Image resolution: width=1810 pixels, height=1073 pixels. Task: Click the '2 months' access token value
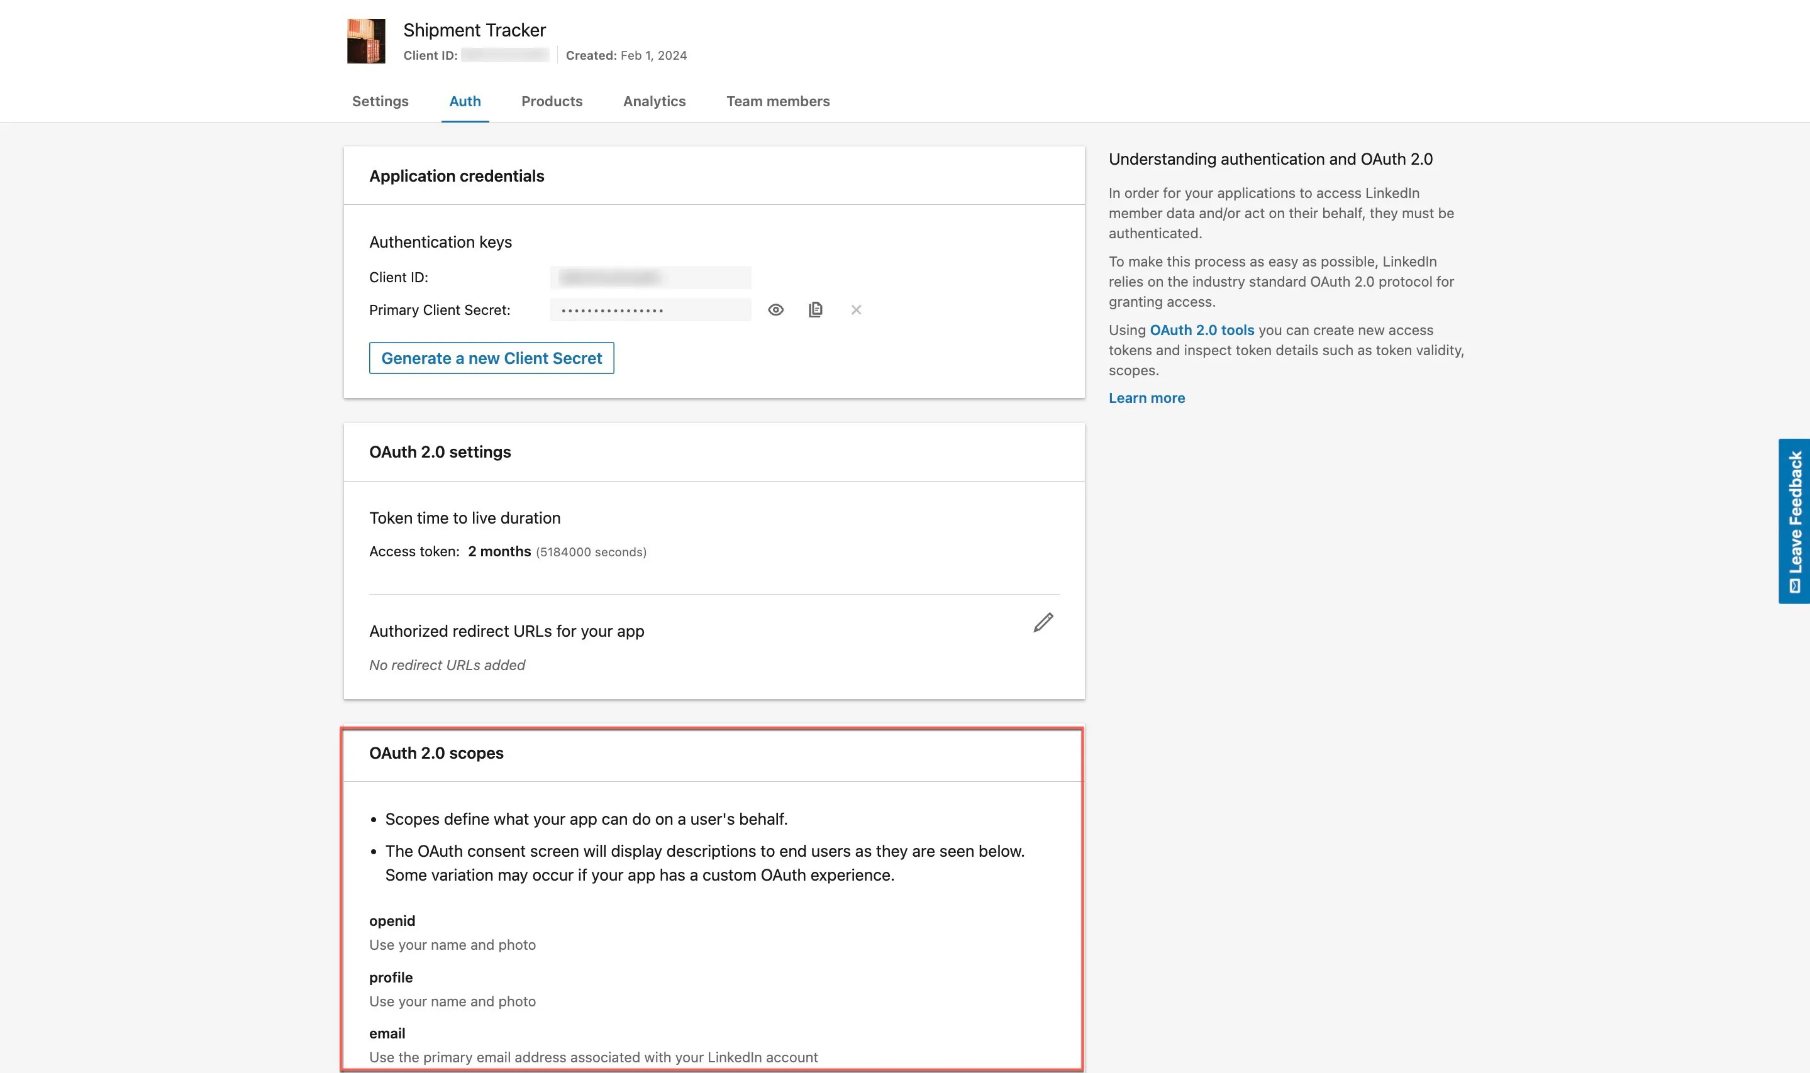coord(499,552)
